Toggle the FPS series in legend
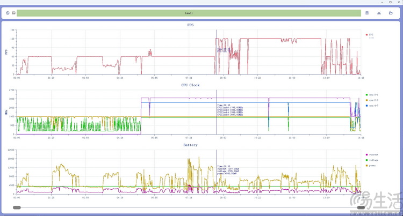 (370, 34)
